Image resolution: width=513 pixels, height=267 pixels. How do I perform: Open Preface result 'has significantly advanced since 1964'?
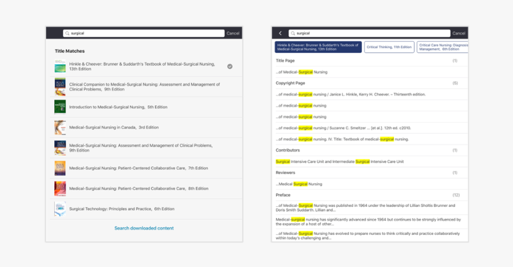click(x=369, y=222)
